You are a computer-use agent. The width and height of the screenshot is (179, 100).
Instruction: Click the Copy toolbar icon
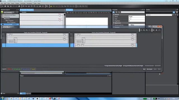point(5,6)
